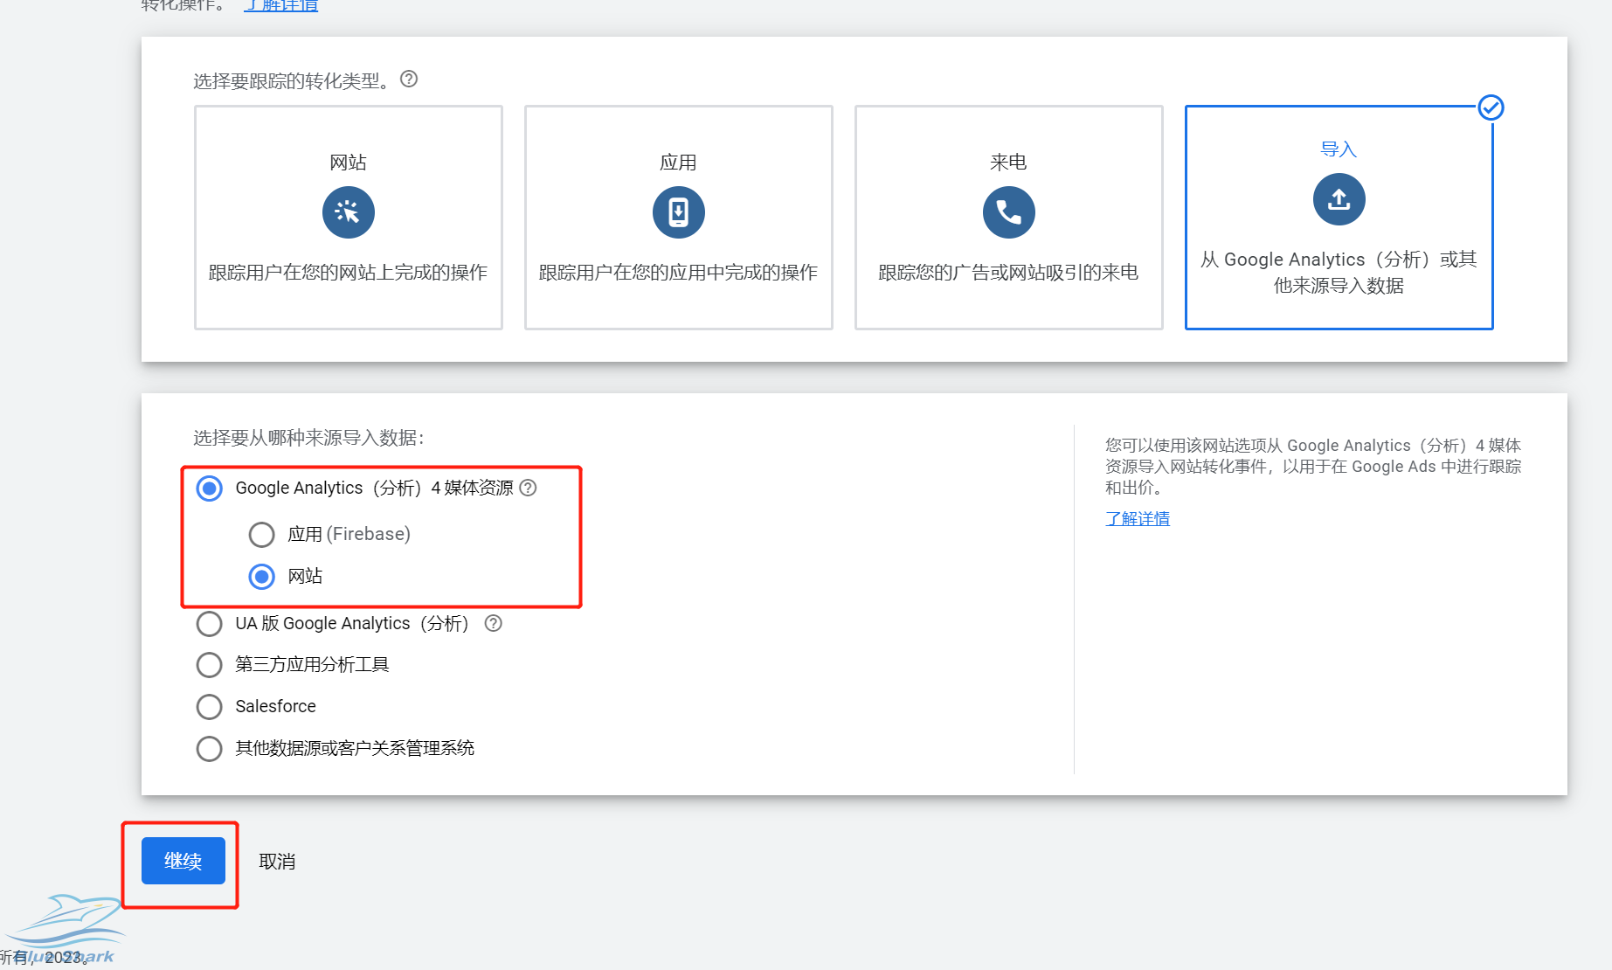1612x970 pixels.
Task: Open 了解详情 link in right info panel
Action: 1138,518
